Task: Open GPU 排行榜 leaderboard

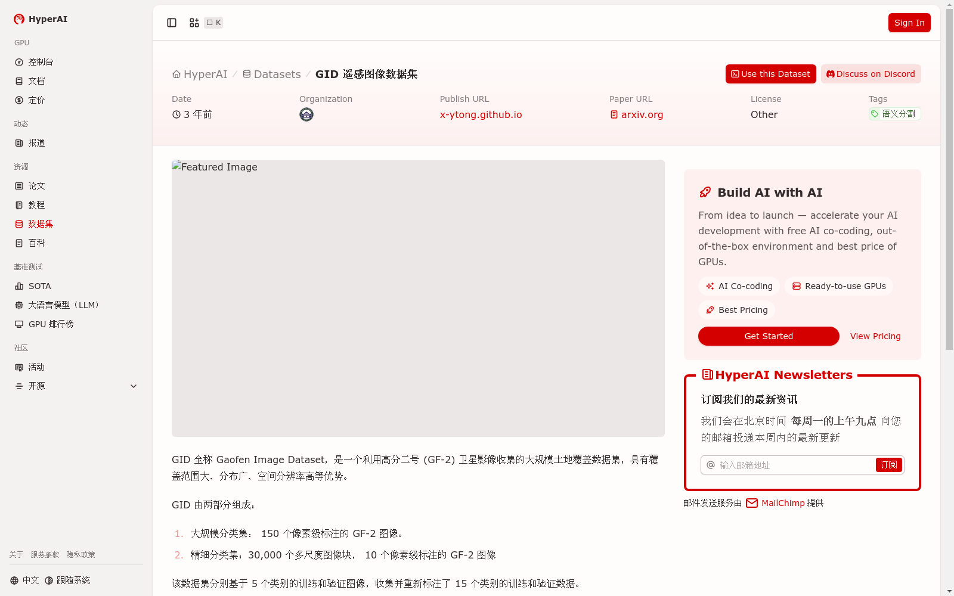Action: pos(76,324)
